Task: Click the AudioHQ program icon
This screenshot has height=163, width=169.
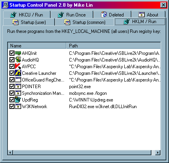Action: (x=18, y=60)
